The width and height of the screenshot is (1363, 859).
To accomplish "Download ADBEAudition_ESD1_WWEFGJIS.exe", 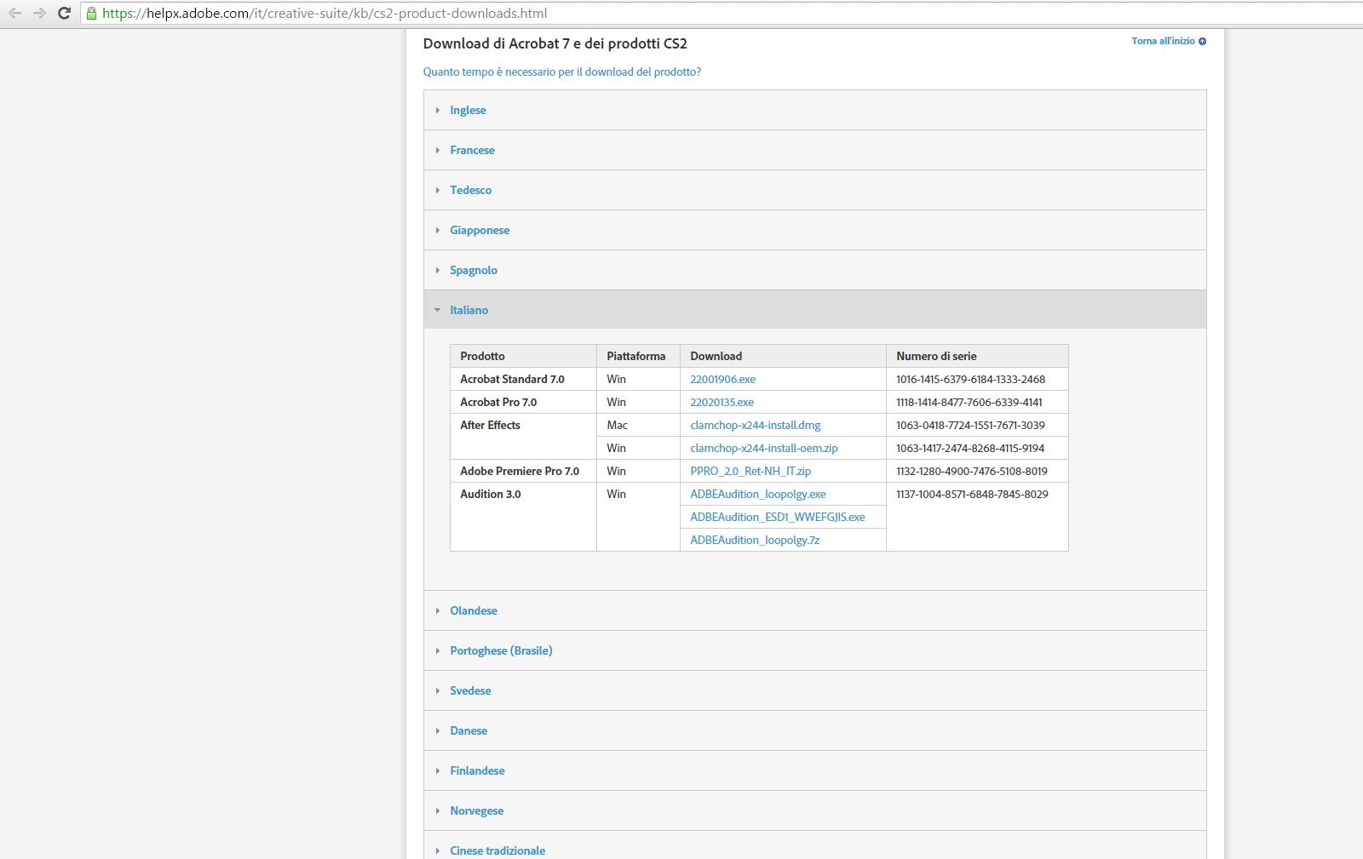I will (x=778, y=517).
